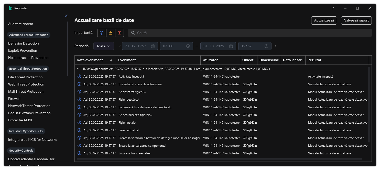Select Web Threat Protection in sidebar
The image size is (380, 170).
[26, 84]
